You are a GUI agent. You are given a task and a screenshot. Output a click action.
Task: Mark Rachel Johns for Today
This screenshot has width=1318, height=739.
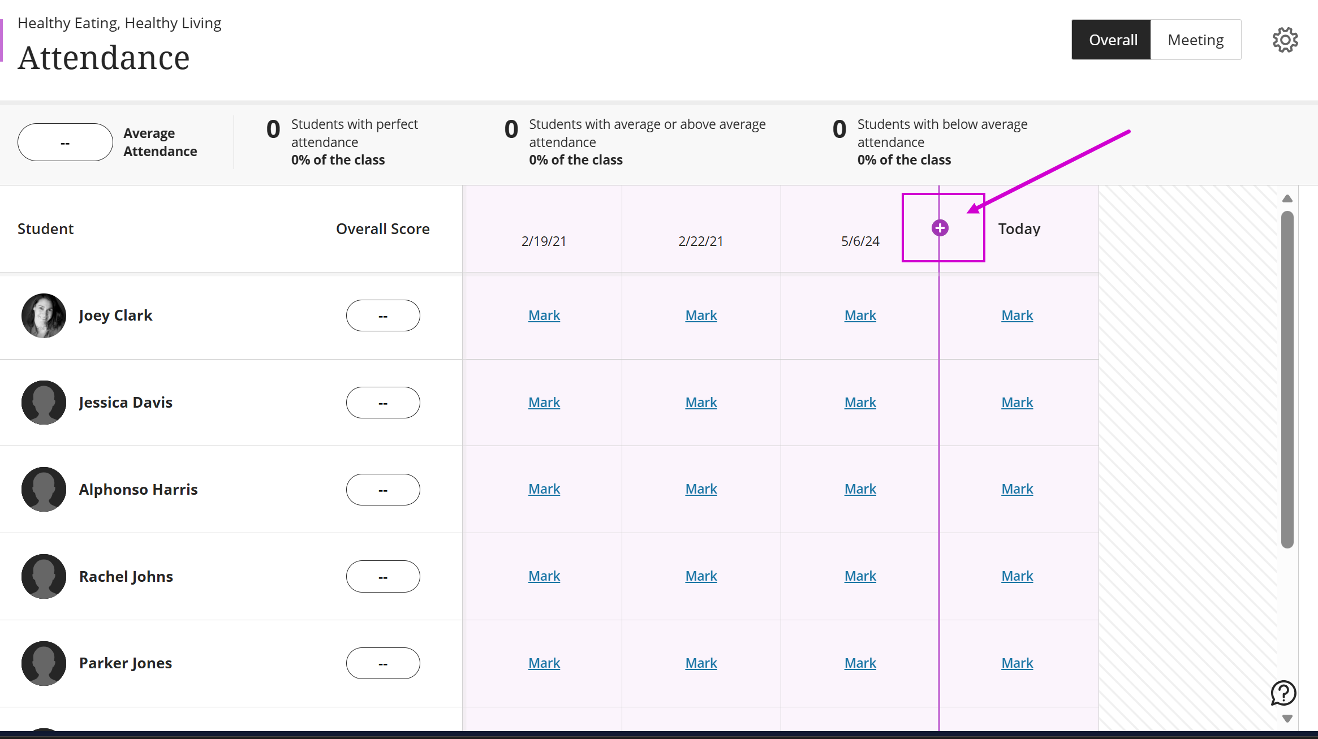click(x=1018, y=576)
